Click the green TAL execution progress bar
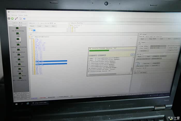Image resolution: width=181 pixels, height=121 pixels. coord(99,50)
